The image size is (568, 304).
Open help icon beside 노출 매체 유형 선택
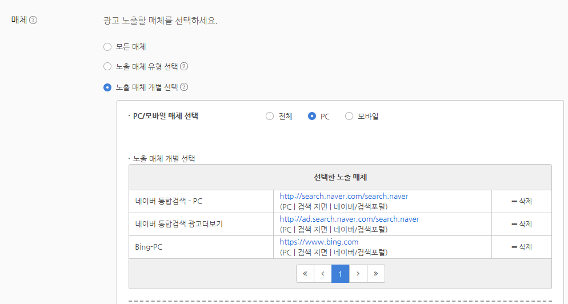pos(184,66)
